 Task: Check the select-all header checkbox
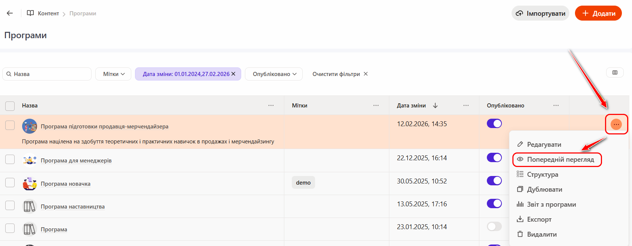[10, 106]
